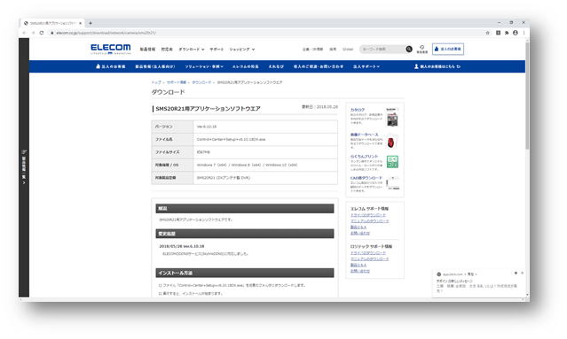Screen dimensions: 567x339
Task: Open the browsing history icon beside search
Action: click(x=422, y=49)
